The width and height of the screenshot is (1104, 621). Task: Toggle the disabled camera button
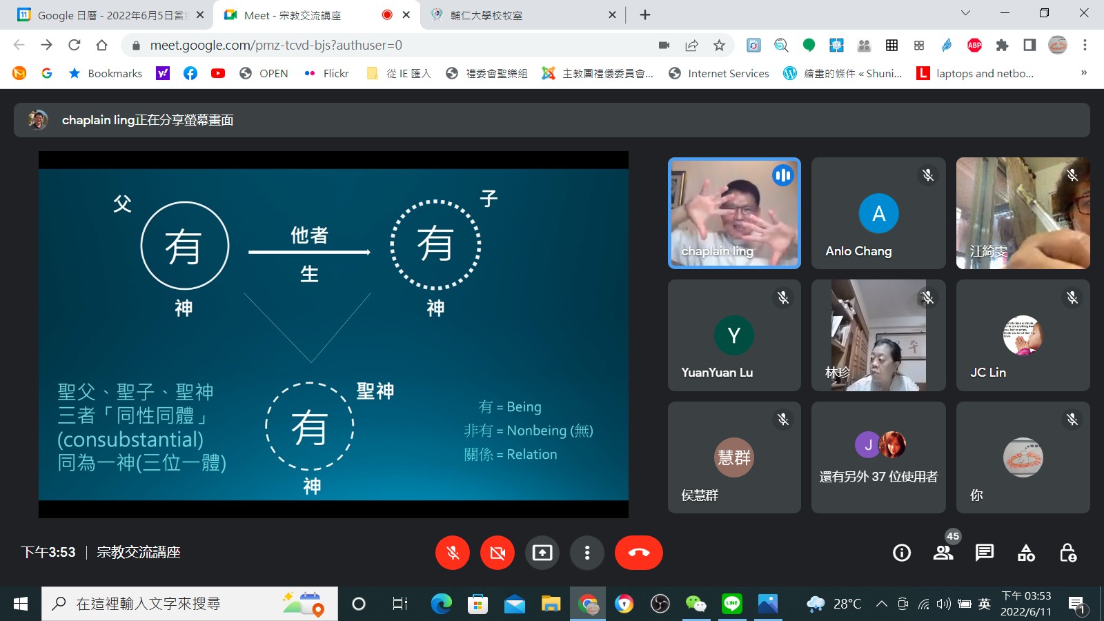(497, 553)
